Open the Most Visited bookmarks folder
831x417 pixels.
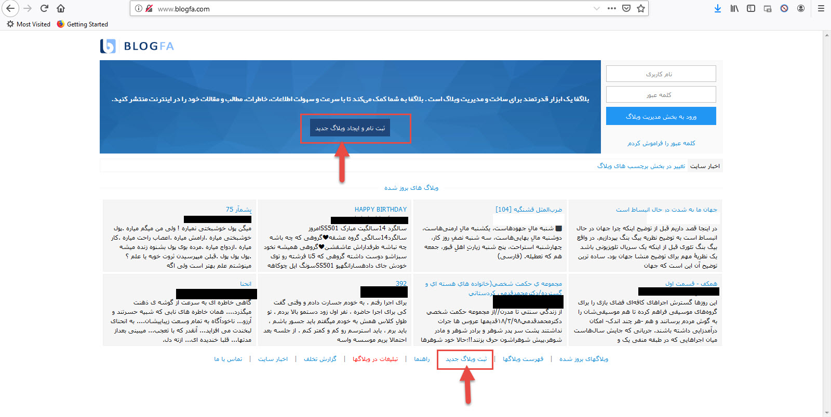pyautogui.click(x=29, y=24)
